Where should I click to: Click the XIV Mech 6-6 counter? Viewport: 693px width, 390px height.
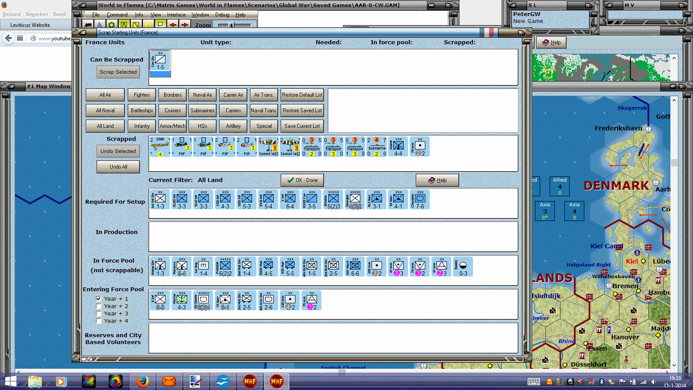355,266
